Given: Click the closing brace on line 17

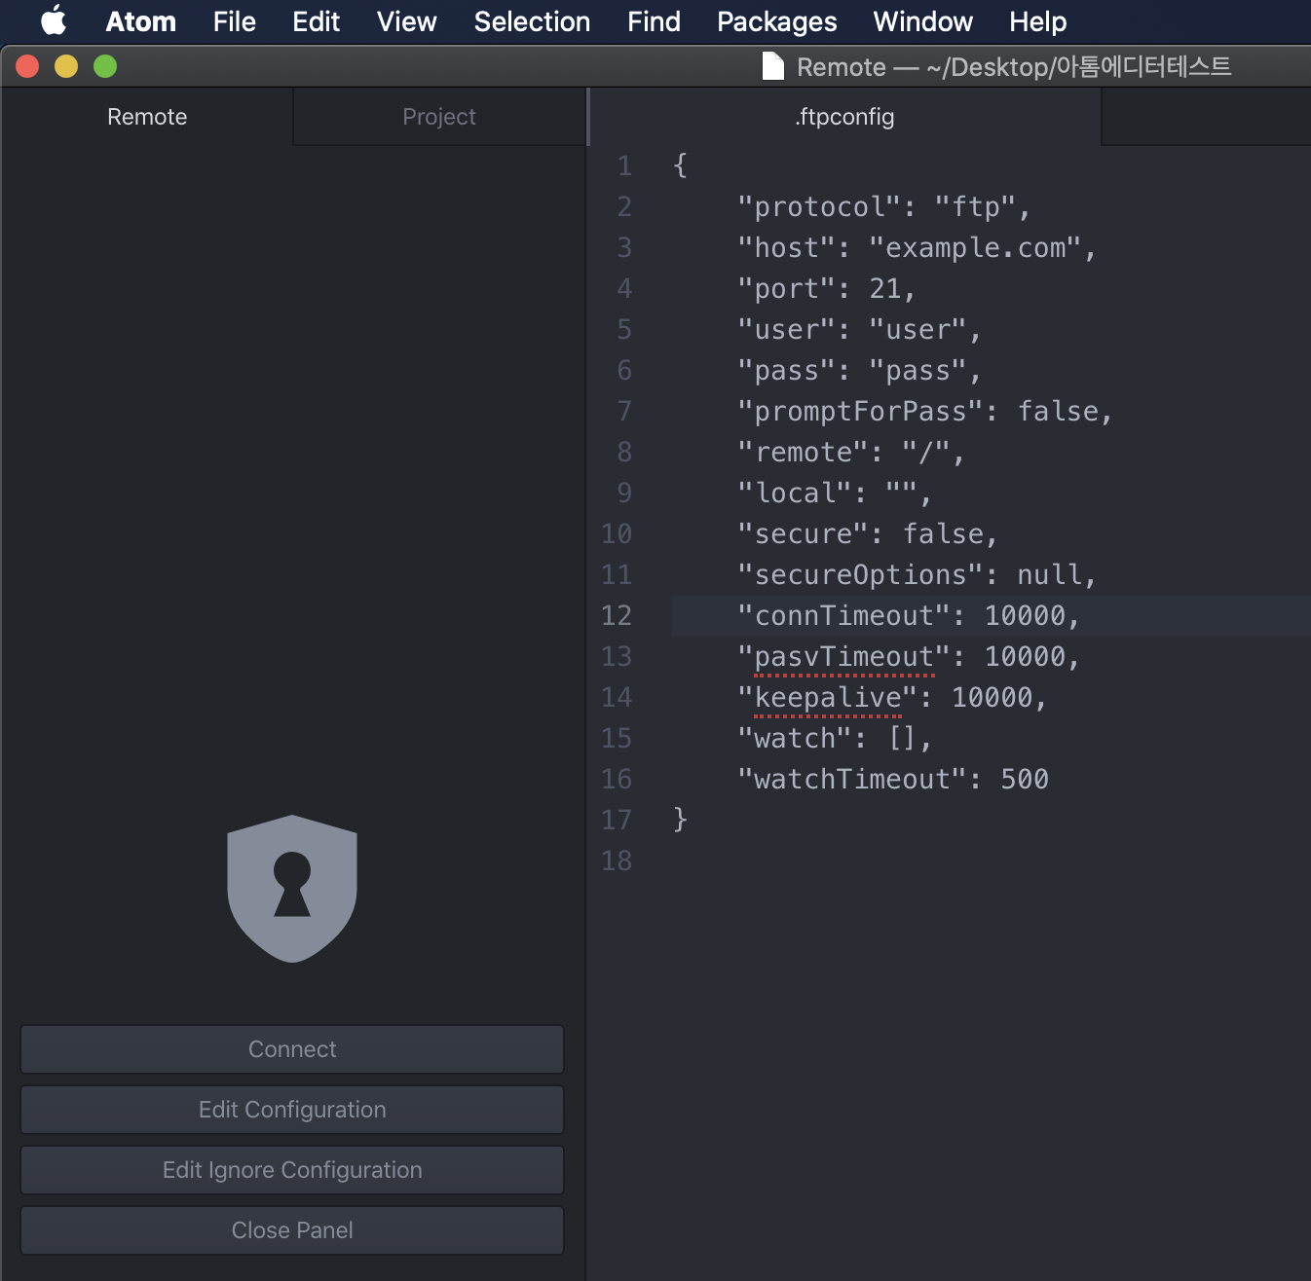Looking at the screenshot, I should pyautogui.click(x=680, y=821).
